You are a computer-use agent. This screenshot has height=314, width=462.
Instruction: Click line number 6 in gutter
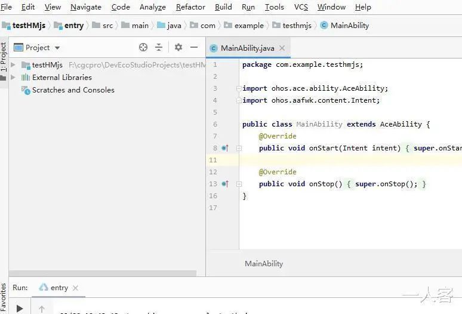[215, 124]
